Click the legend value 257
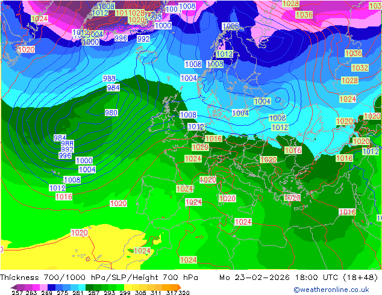The image size is (382, 295). pyautogui.click(x=17, y=293)
